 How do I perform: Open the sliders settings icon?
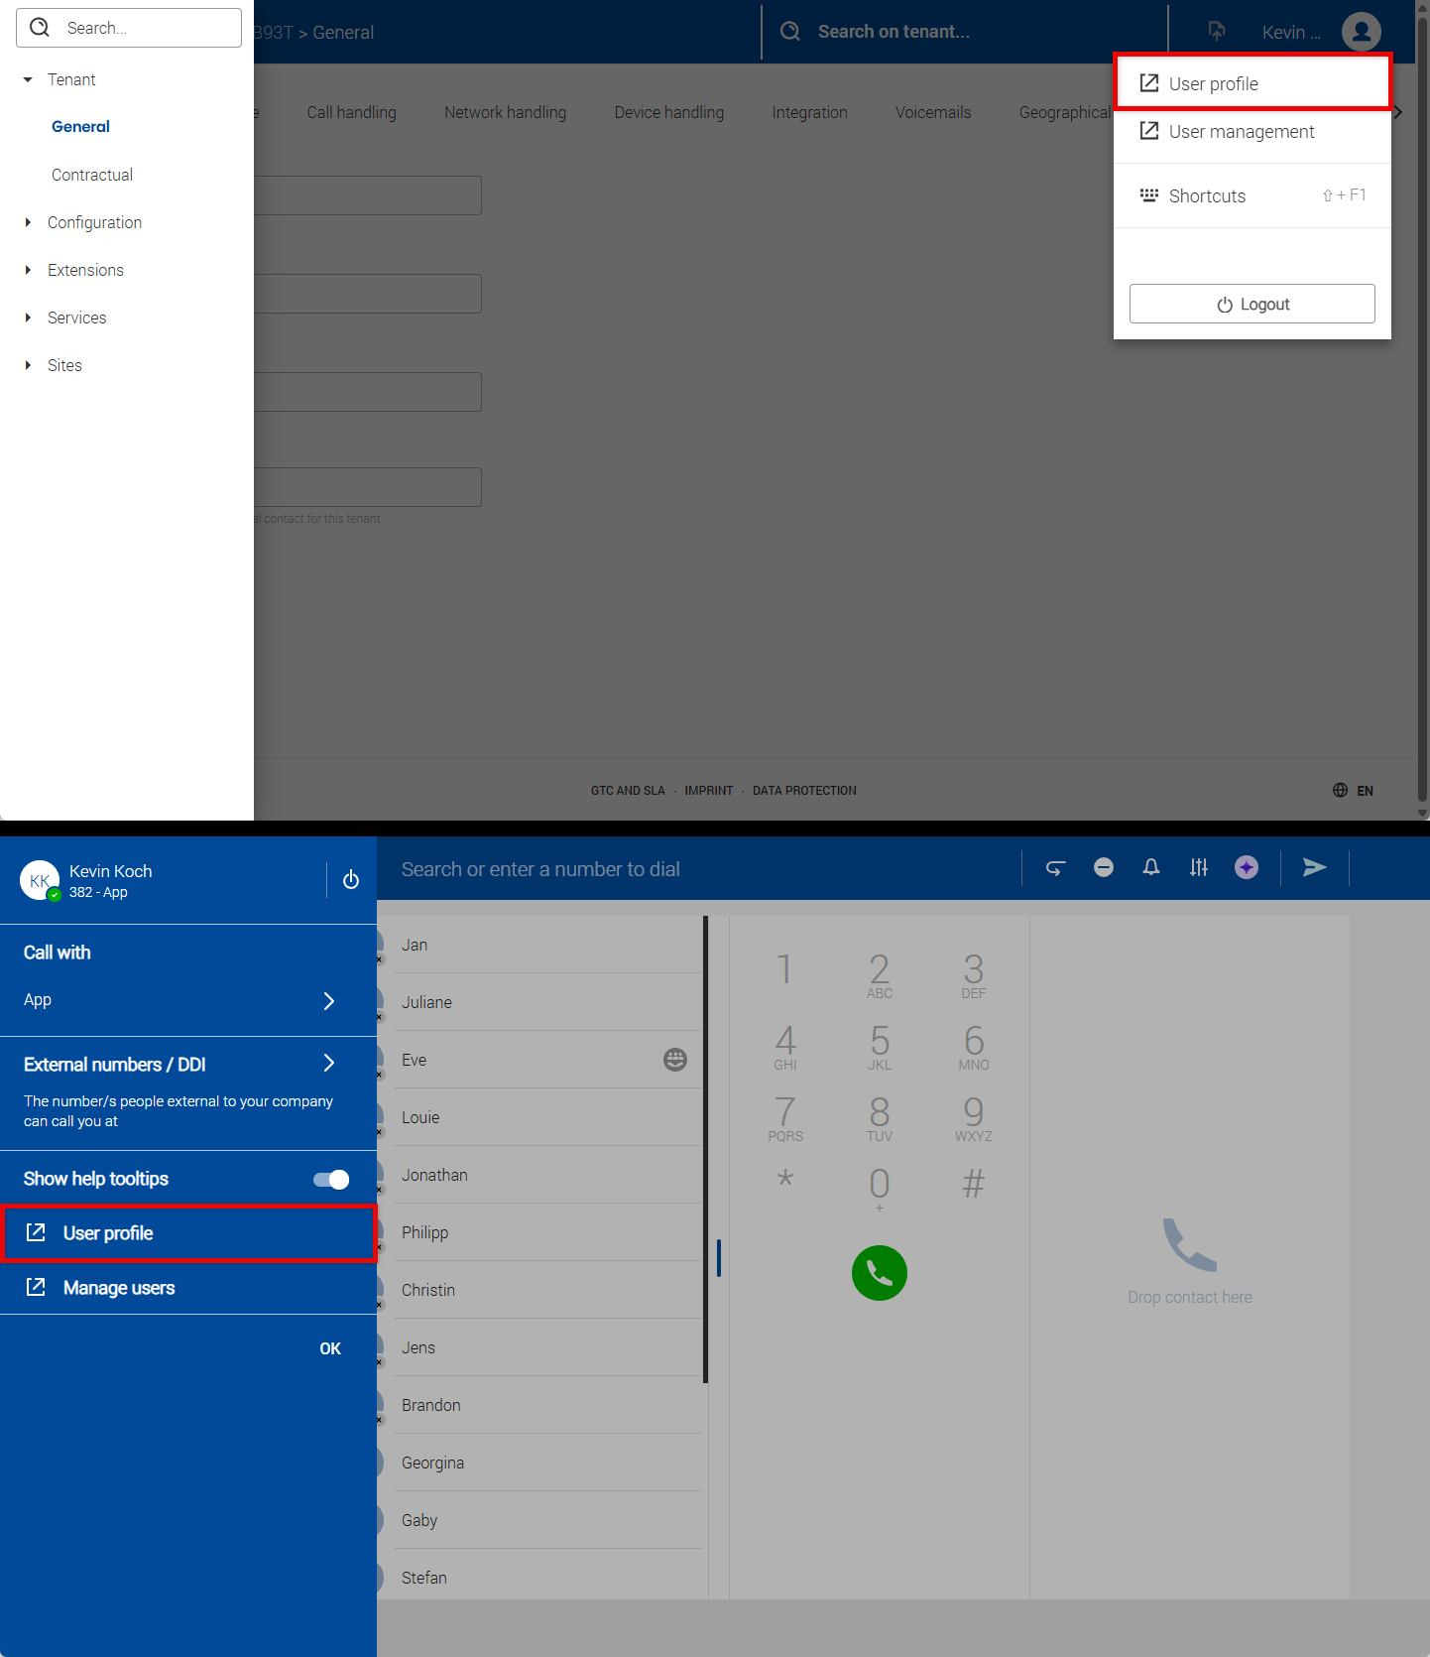(x=1199, y=868)
